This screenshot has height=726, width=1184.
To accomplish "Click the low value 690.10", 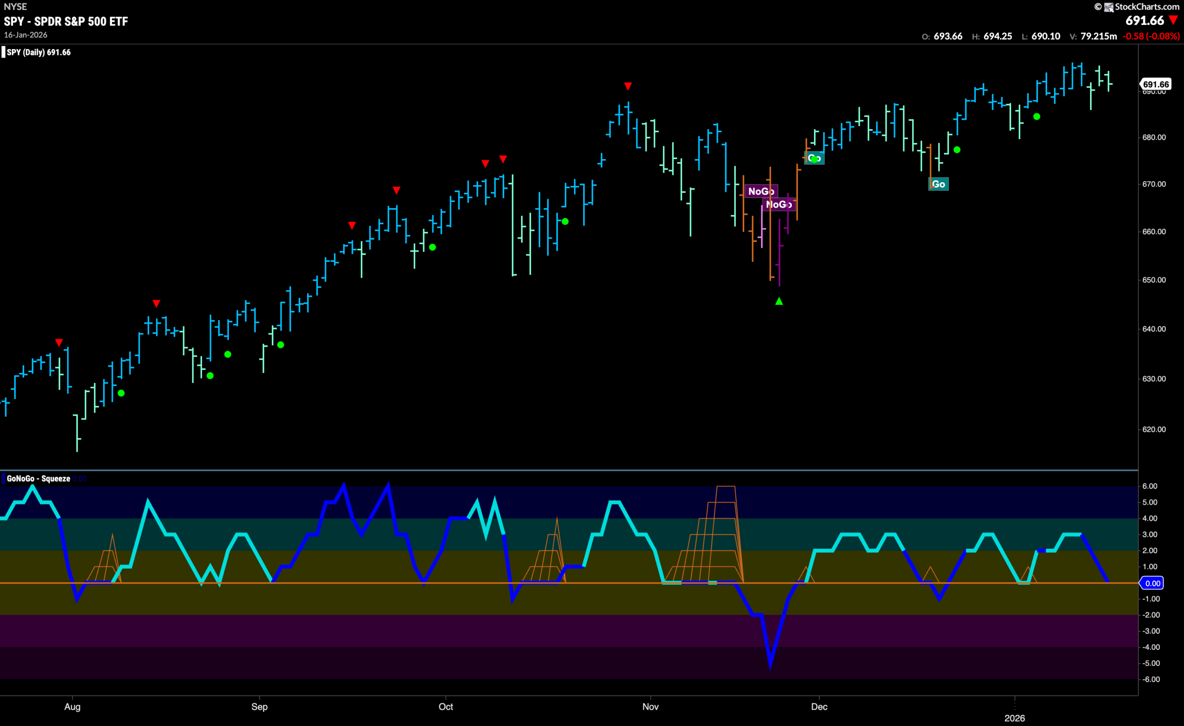I will [x=1046, y=37].
